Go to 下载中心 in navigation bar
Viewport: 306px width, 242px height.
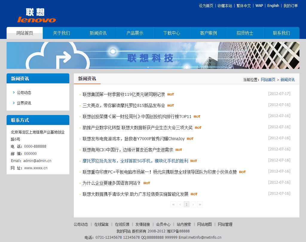pyautogui.click(x=172, y=33)
